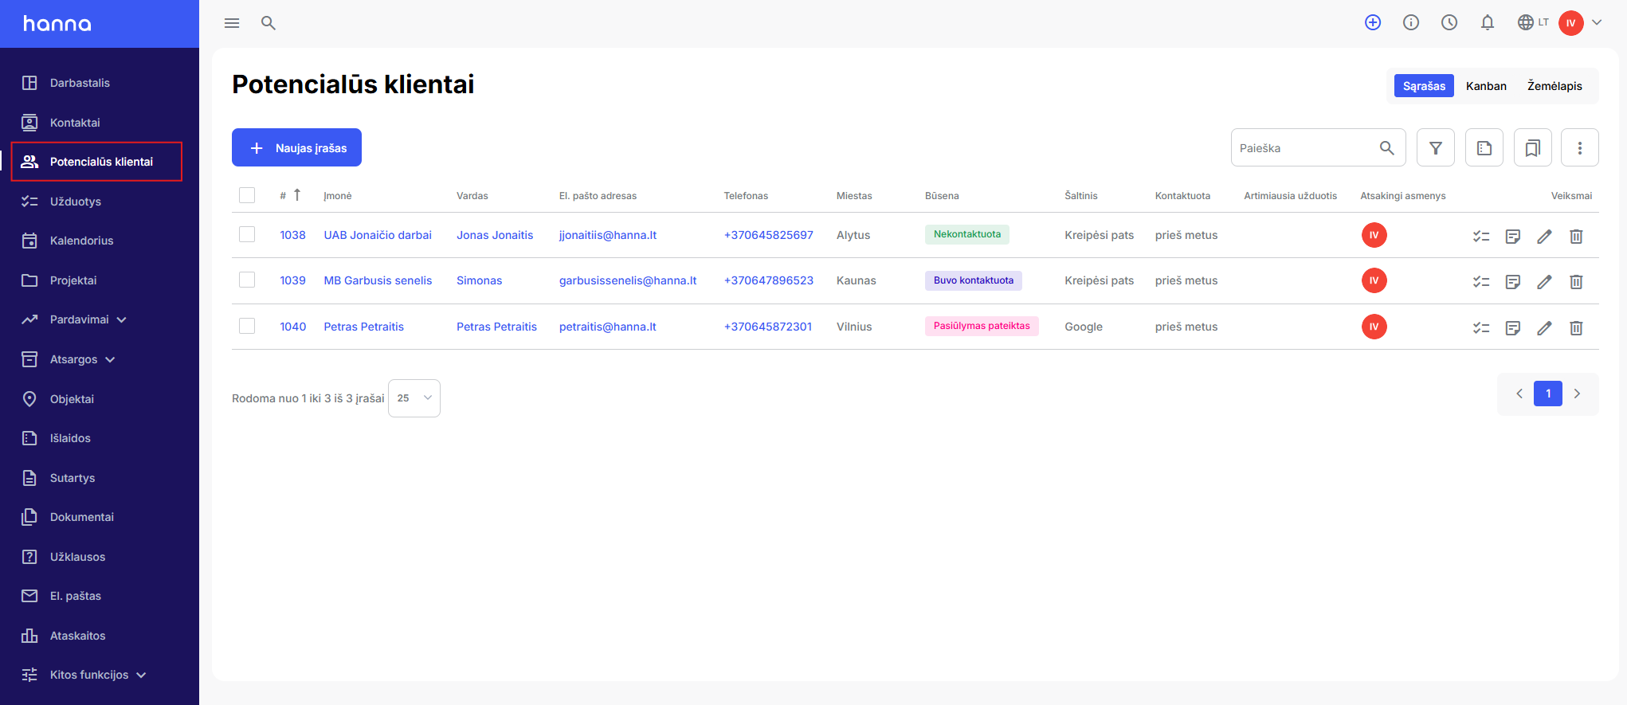Open saved bookmarks icon button
This screenshot has width=1627, height=705.
1533,147
